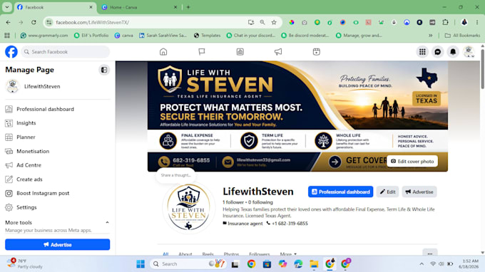Screen dimensions: 485x272
Task: Click Edit cover photo
Action: click(412, 161)
